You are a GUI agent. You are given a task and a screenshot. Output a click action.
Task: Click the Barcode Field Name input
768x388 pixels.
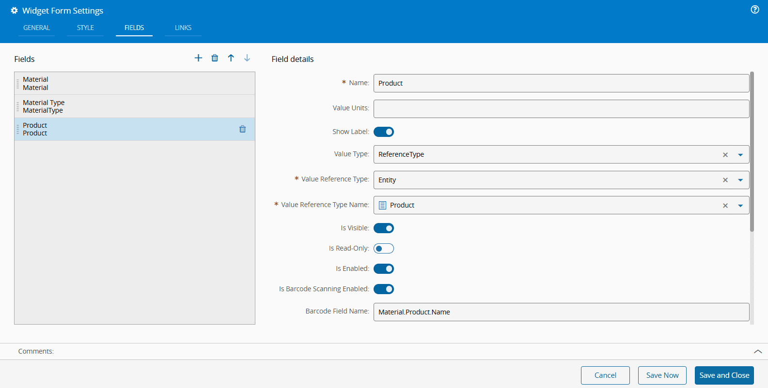(x=561, y=312)
